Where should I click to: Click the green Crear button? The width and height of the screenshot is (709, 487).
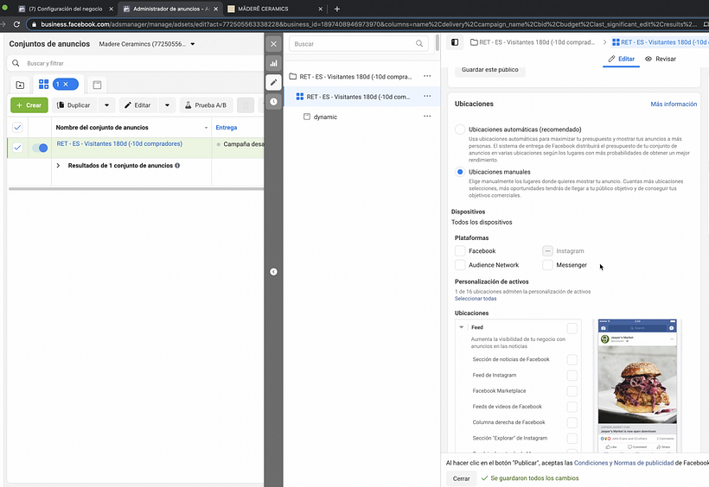(x=29, y=105)
